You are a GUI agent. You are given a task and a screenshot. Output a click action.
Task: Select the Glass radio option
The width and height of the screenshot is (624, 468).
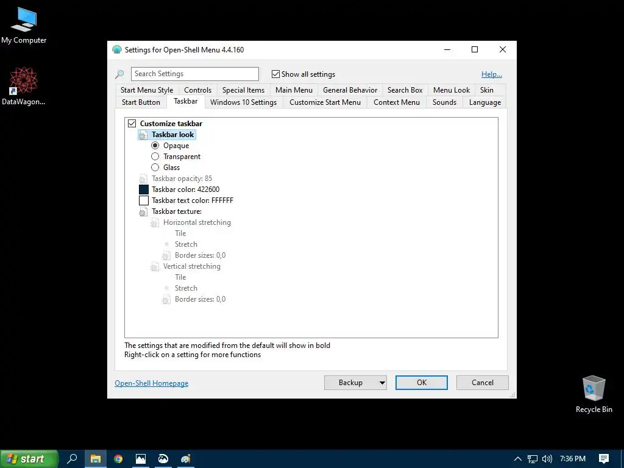tap(155, 168)
